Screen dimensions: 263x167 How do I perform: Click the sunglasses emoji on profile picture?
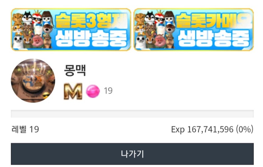point(46,96)
